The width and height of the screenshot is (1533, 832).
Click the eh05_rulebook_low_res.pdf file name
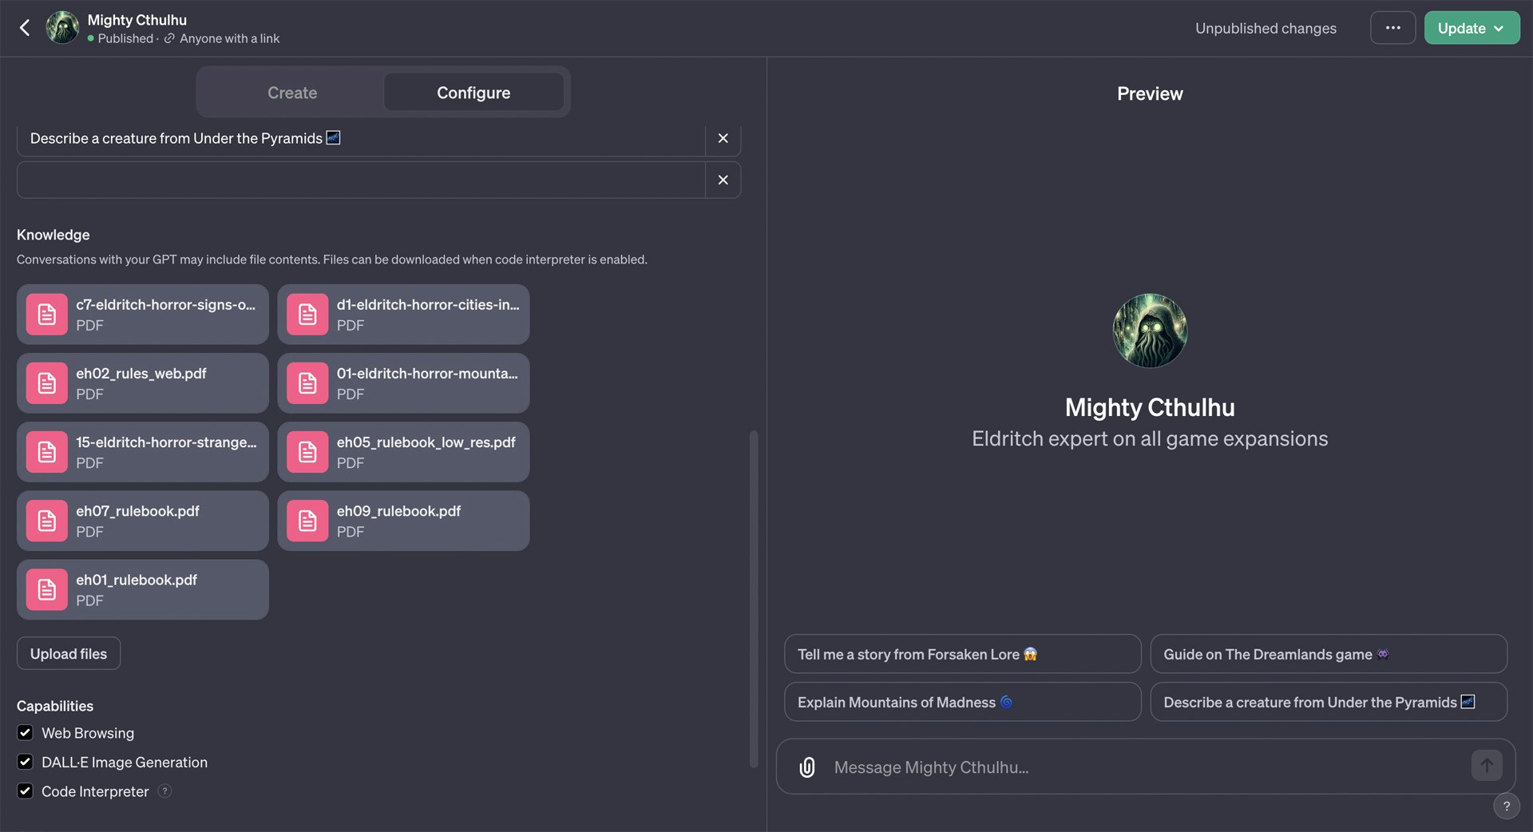coord(426,442)
